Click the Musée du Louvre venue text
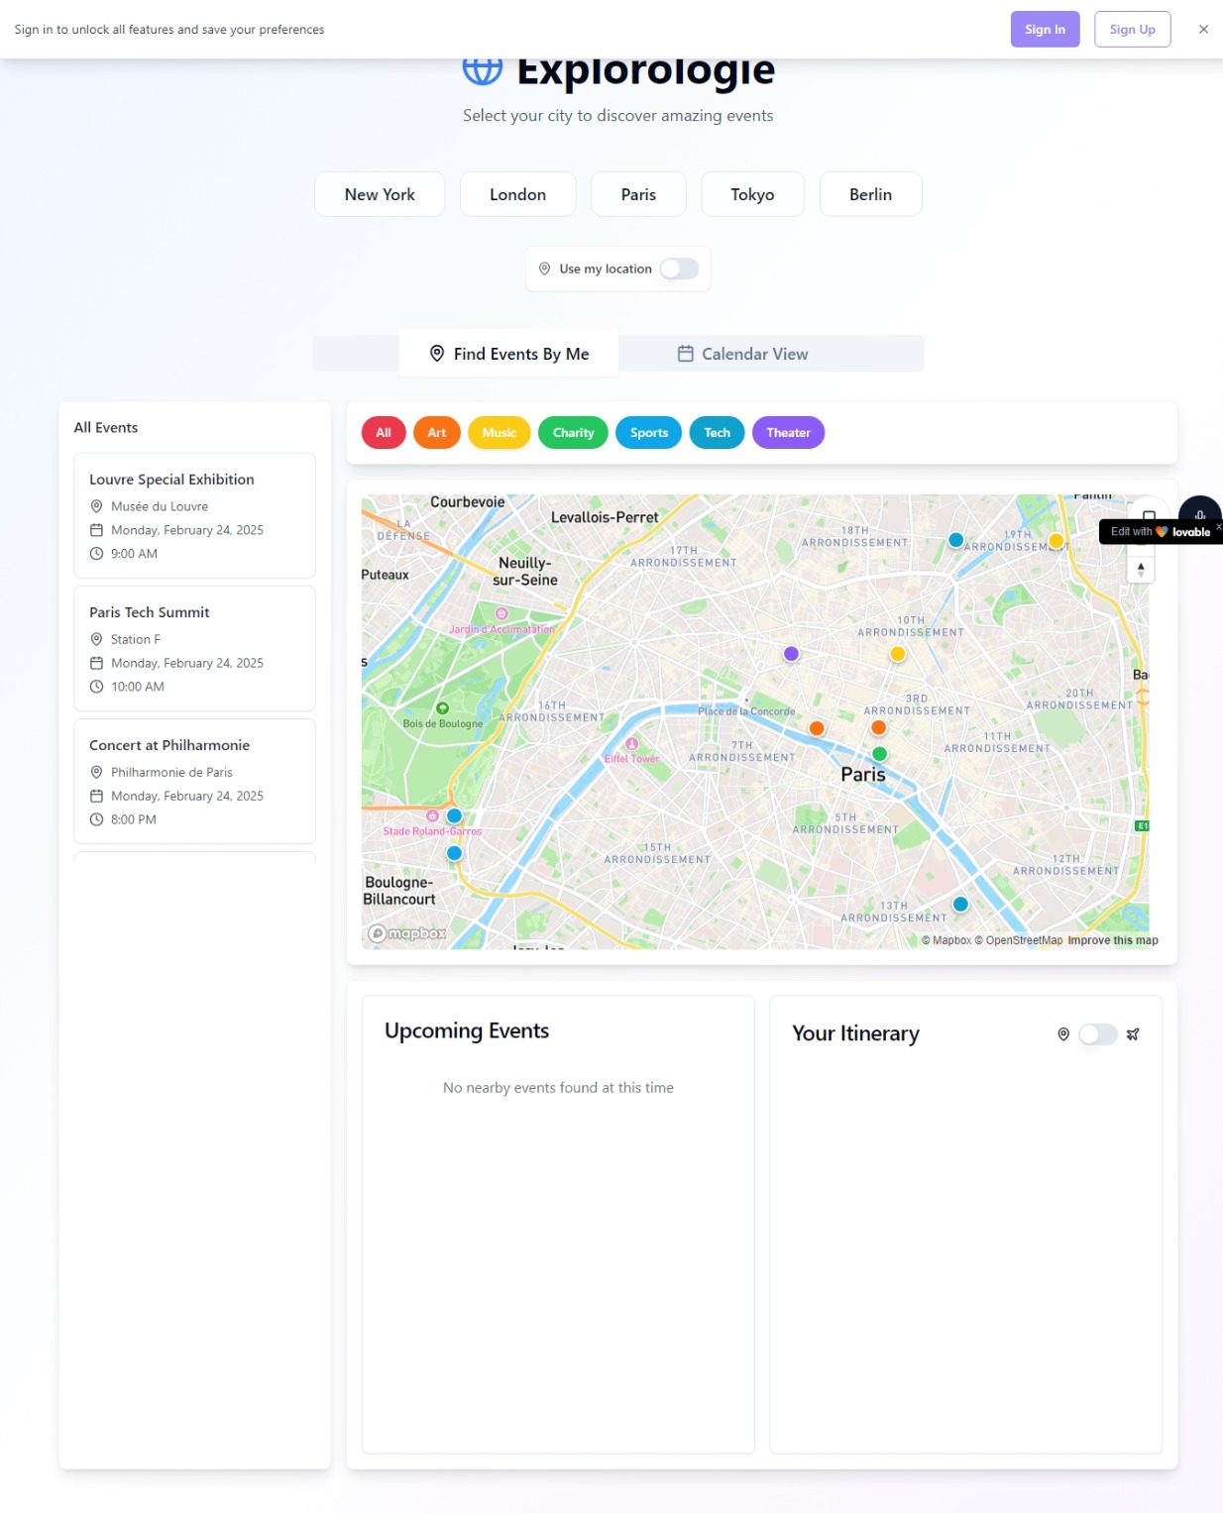 pyautogui.click(x=160, y=506)
